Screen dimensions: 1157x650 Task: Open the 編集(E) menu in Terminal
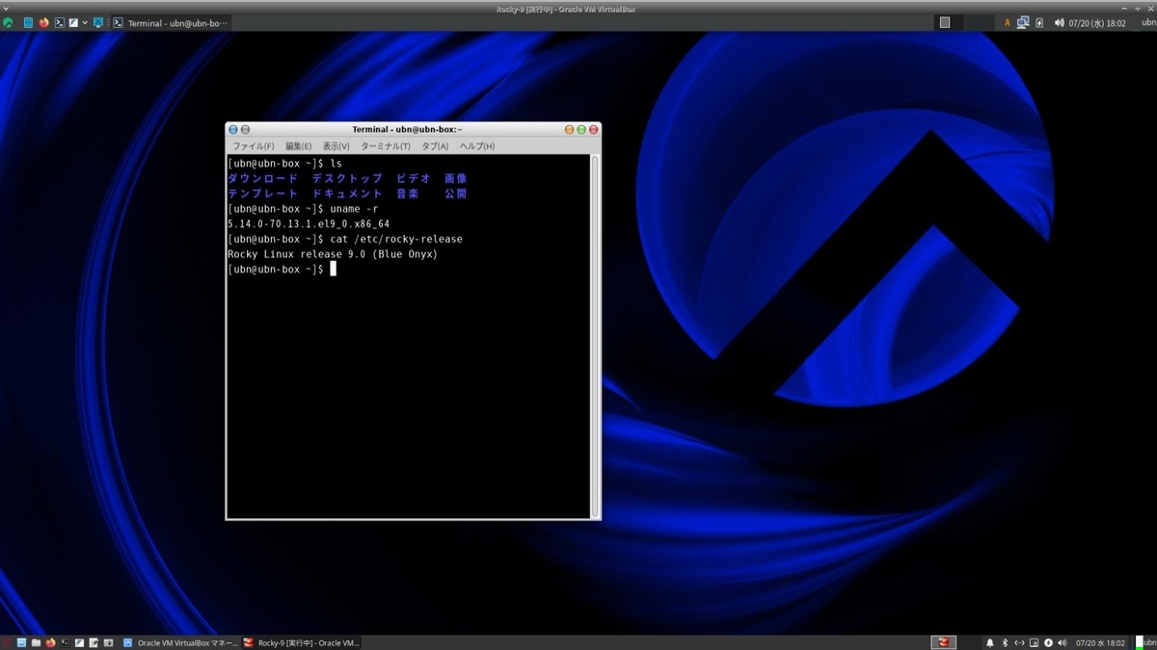(297, 145)
